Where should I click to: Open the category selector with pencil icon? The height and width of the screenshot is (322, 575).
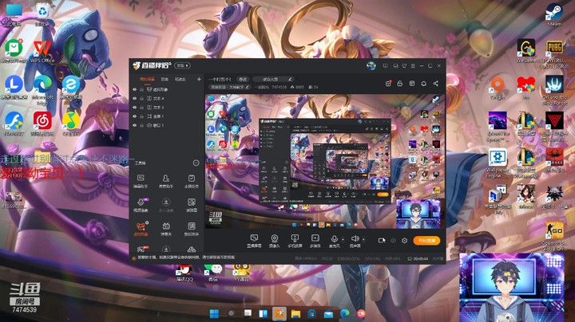(272, 79)
